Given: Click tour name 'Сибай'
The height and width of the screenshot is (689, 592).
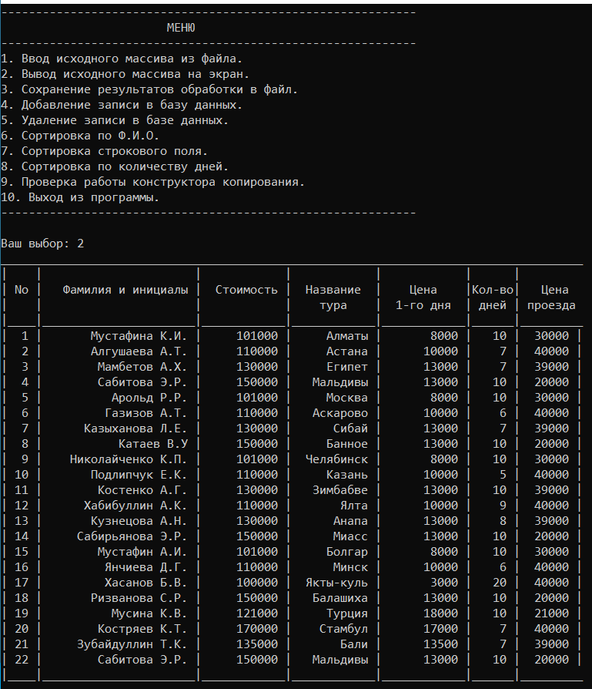Looking at the screenshot, I should (350, 428).
